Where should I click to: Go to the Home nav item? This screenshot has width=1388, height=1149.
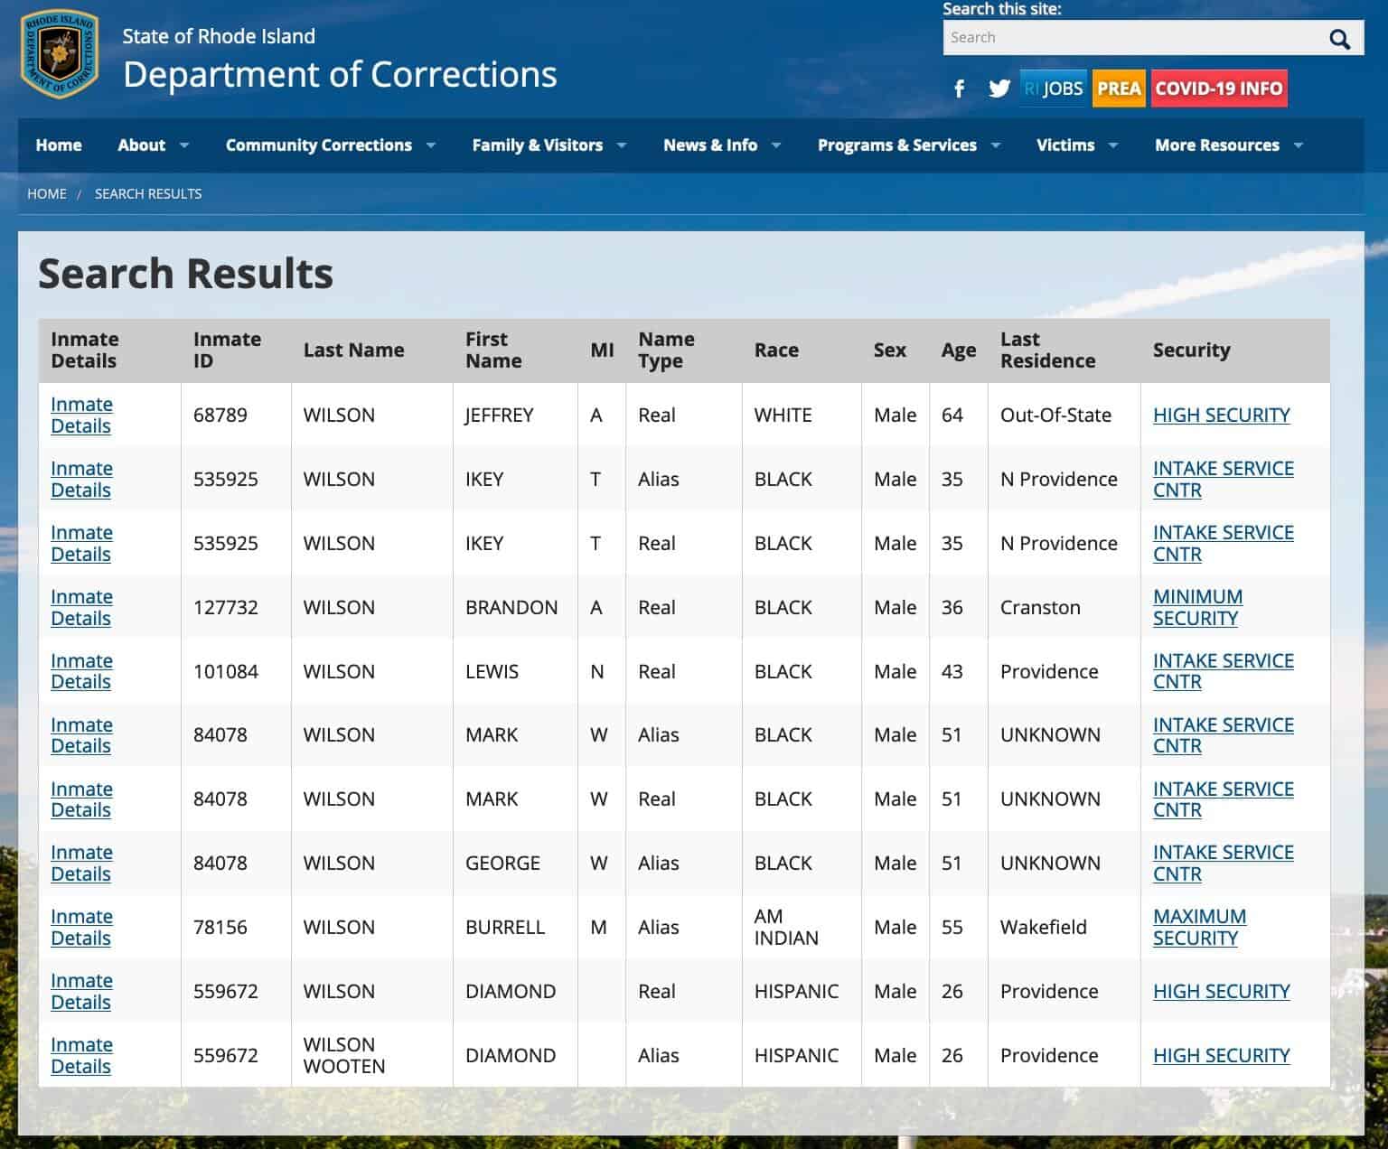pyautogui.click(x=59, y=145)
